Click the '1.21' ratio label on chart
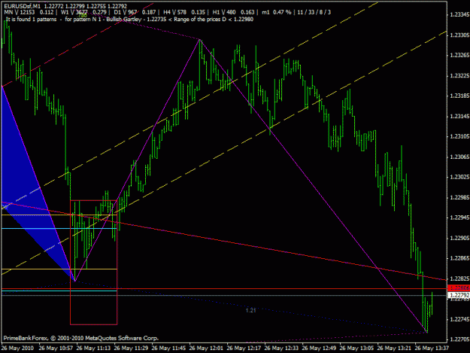Image resolution: width=470 pixels, height=353 pixels. tap(250, 310)
